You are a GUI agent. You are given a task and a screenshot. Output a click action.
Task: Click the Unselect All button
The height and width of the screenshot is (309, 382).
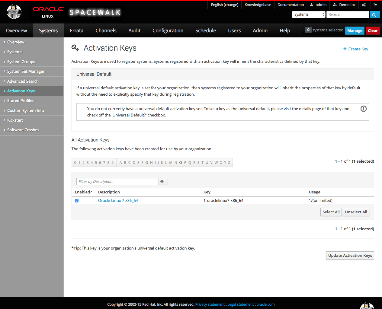tap(356, 212)
